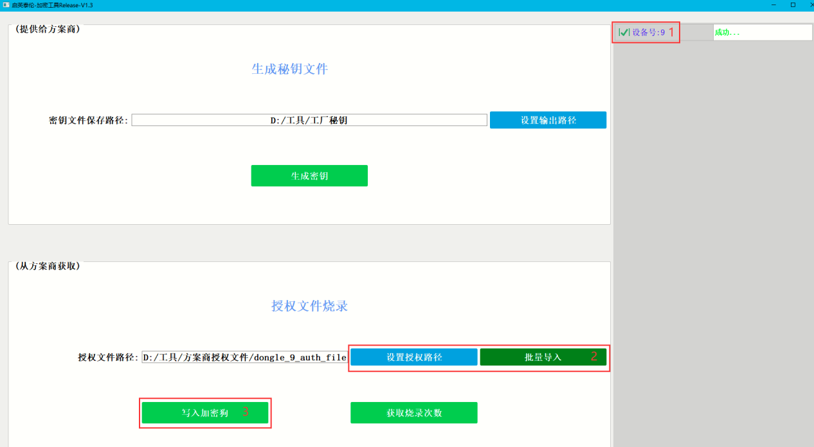Minimize the encryption tool window
The width and height of the screenshot is (814, 447).
coord(772,4)
